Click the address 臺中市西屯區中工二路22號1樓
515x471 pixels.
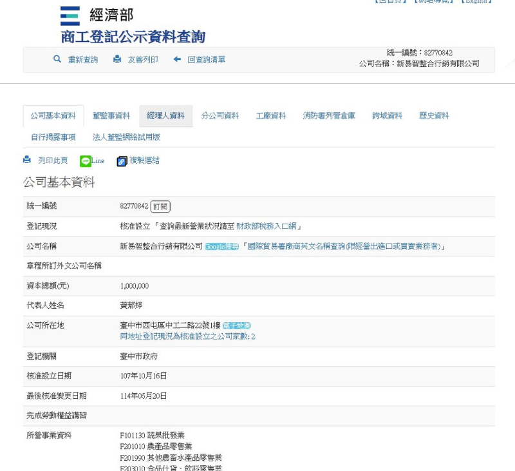tap(170, 325)
